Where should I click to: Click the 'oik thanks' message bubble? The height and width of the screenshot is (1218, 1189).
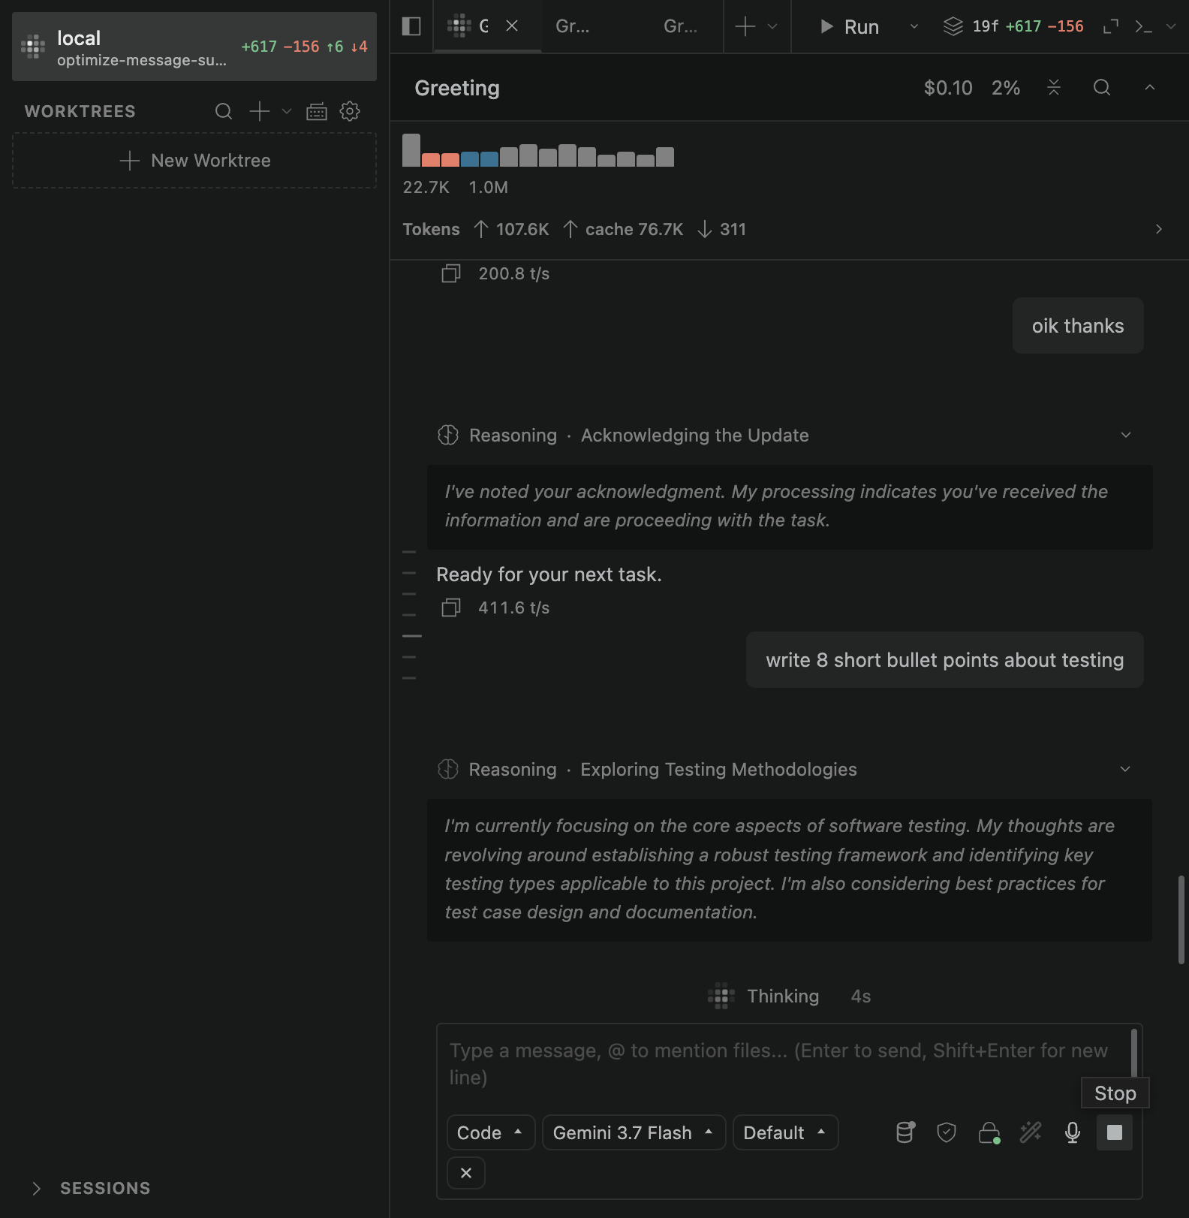click(1078, 326)
